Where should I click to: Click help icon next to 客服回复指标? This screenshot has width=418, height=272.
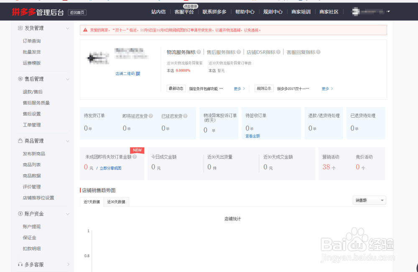pos(318,52)
